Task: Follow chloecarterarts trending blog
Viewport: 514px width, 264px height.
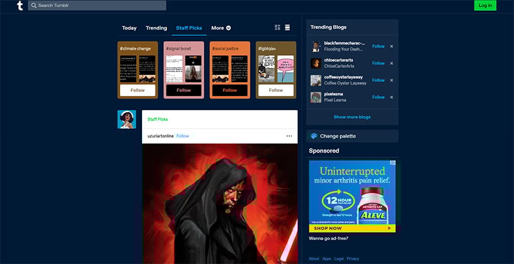Action: tap(378, 63)
